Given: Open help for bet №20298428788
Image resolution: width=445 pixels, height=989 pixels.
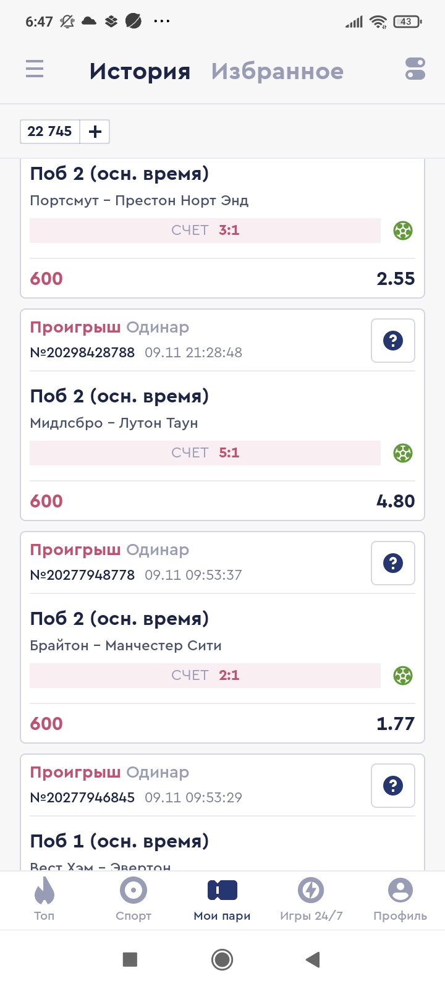Looking at the screenshot, I should 392,341.
